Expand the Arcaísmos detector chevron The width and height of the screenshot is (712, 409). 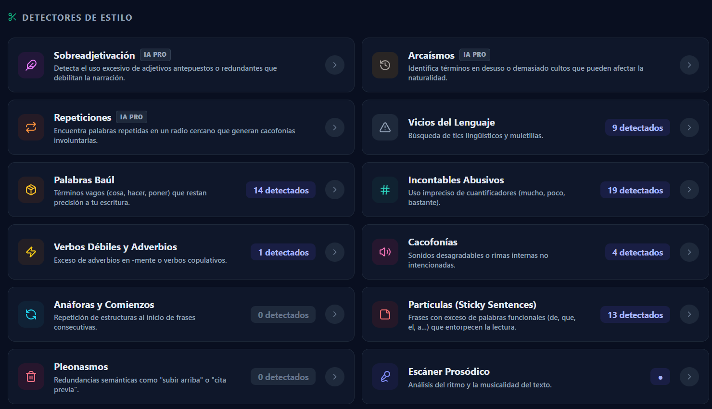pyautogui.click(x=689, y=65)
